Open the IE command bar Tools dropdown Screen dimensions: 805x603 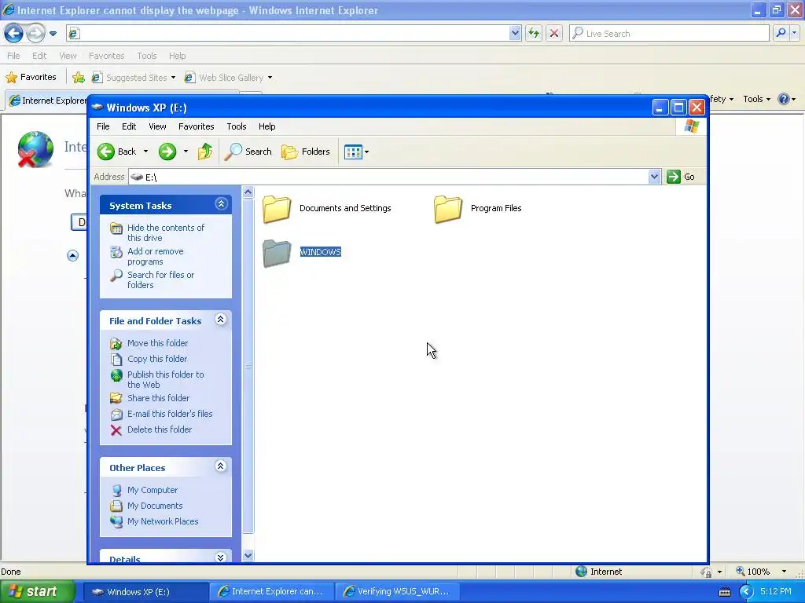coord(756,99)
